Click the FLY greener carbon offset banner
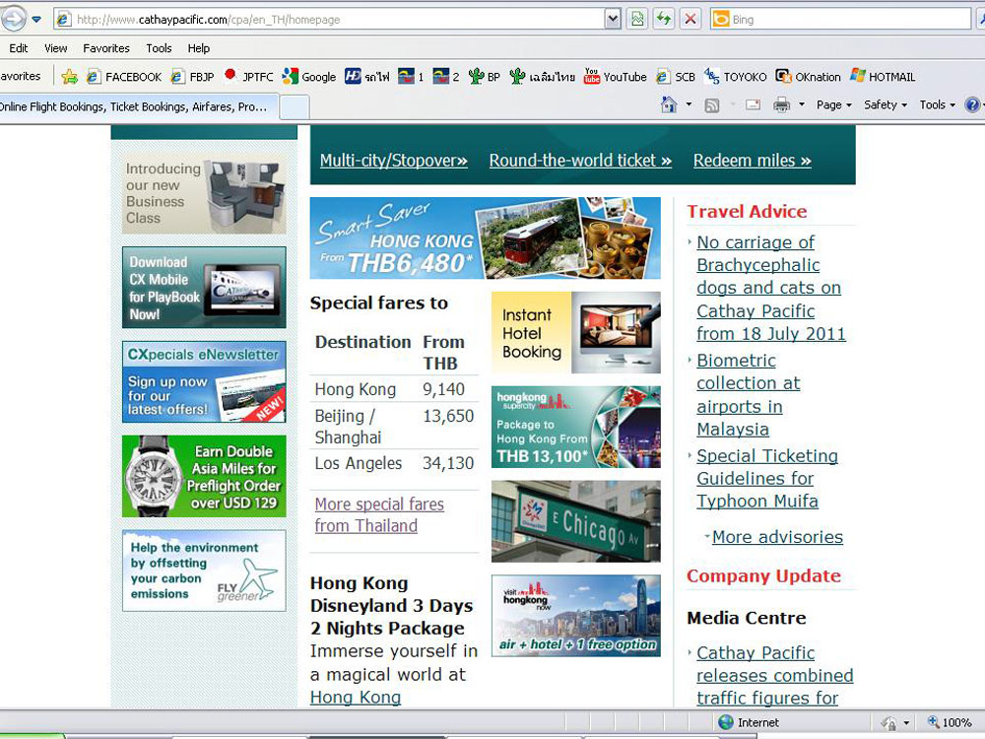The image size is (985, 739). (204, 571)
